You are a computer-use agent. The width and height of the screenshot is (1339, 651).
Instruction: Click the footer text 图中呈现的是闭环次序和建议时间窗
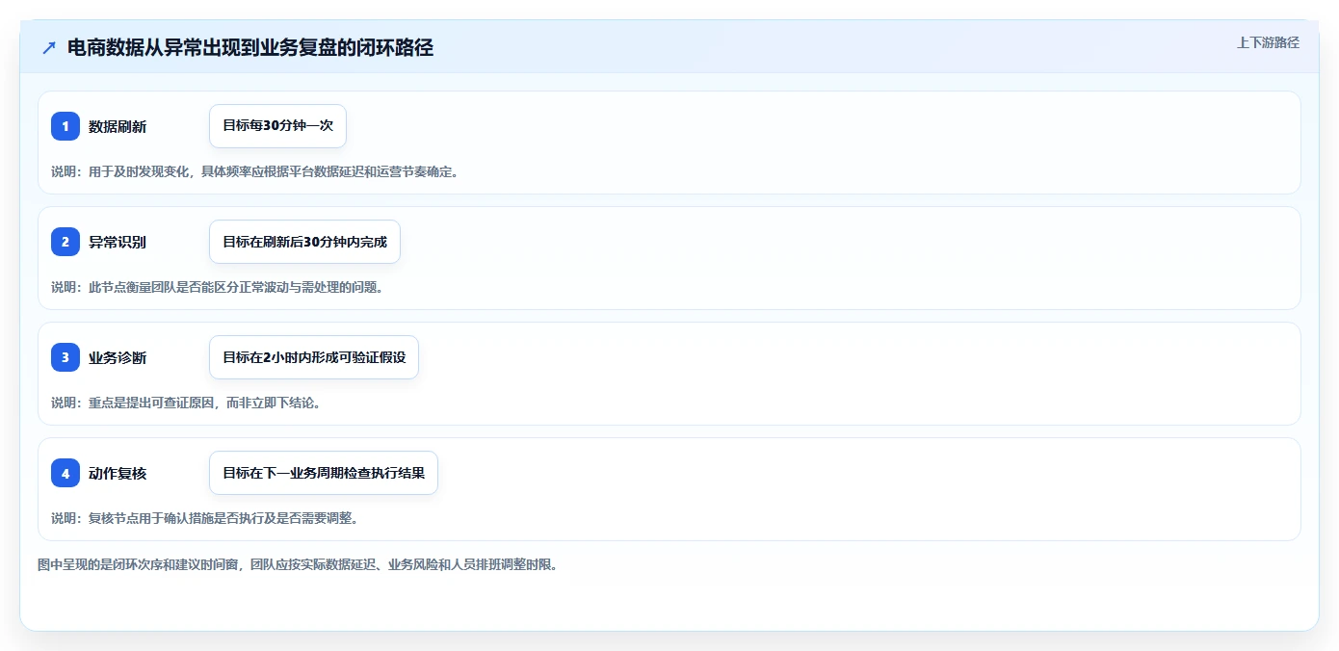point(298,564)
